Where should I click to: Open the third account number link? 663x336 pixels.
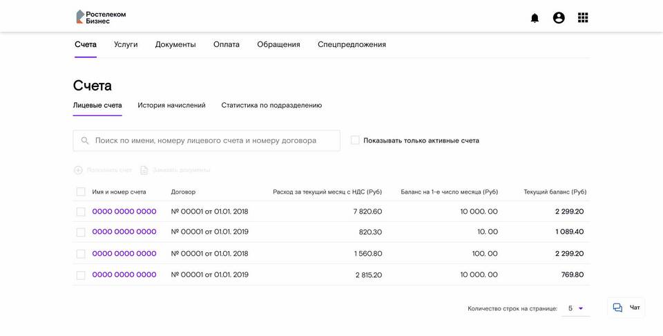[124, 254]
